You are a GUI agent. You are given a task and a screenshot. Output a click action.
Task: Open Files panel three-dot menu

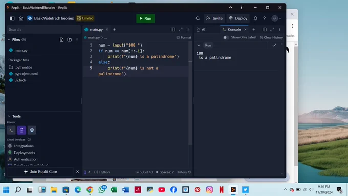pyautogui.click(x=77, y=40)
